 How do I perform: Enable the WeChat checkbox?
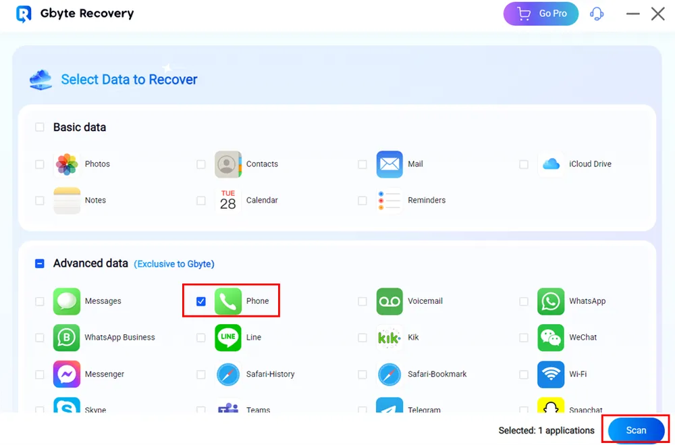[x=524, y=338]
